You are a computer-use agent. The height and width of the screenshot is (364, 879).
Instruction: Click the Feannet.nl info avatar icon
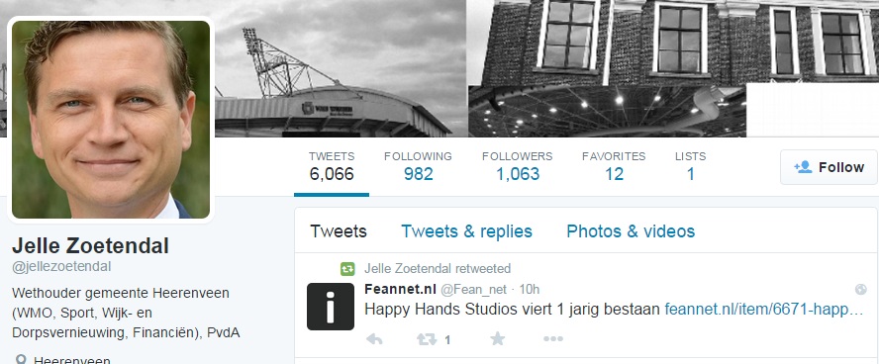pyautogui.click(x=331, y=307)
